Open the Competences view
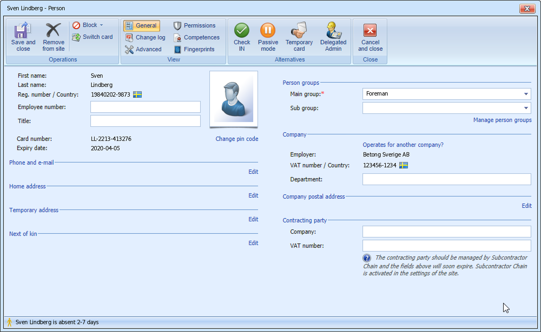Viewport: 541px width, 332px height. [x=196, y=38]
